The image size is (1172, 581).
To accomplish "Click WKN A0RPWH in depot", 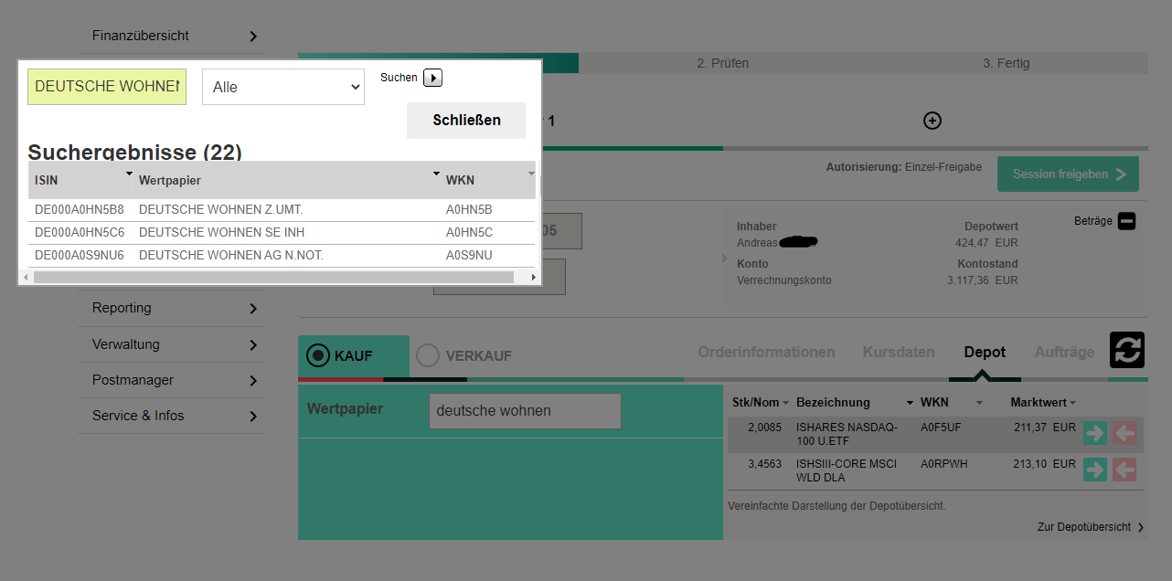I will (x=943, y=463).
